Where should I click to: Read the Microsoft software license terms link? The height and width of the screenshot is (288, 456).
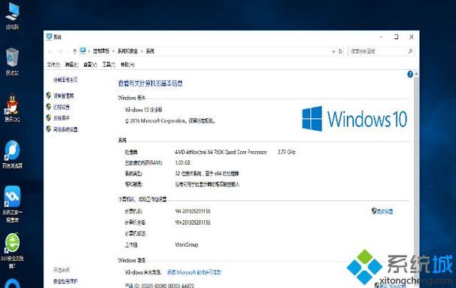[194, 272]
